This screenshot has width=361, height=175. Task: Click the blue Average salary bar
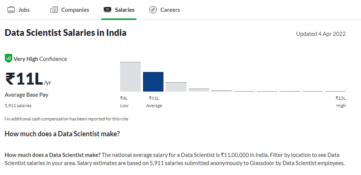(153, 82)
